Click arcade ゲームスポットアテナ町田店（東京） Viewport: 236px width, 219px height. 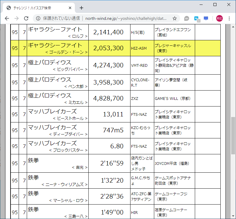[173, 180]
